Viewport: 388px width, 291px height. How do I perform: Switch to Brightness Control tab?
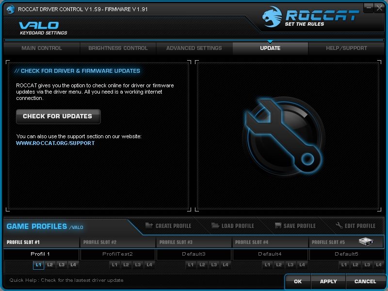coord(118,48)
